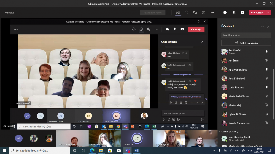Open Word from taskbar
The height and width of the screenshot is (154, 275).
[x=136, y=150]
